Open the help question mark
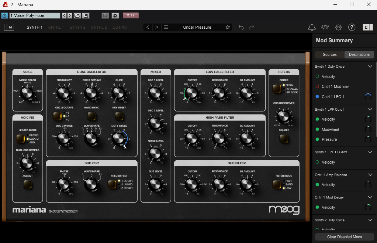The height and width of the screenshot is (243, 377). pos(352,27)
